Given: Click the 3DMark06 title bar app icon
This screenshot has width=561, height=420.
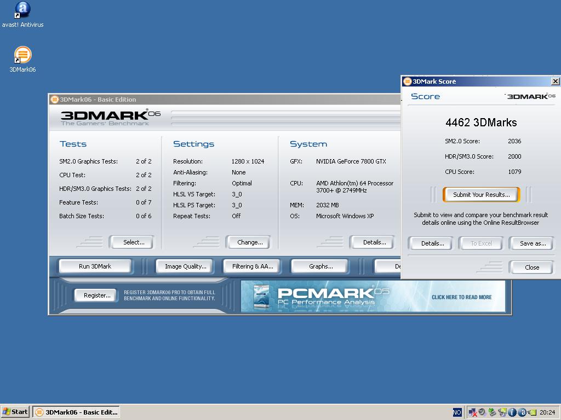Looking at the screenshot, I should point(54,100).
